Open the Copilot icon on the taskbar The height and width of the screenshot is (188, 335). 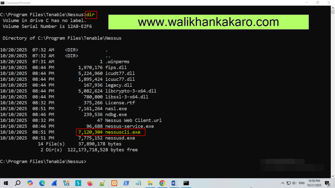pyautogui.click(x=30, y=183)
